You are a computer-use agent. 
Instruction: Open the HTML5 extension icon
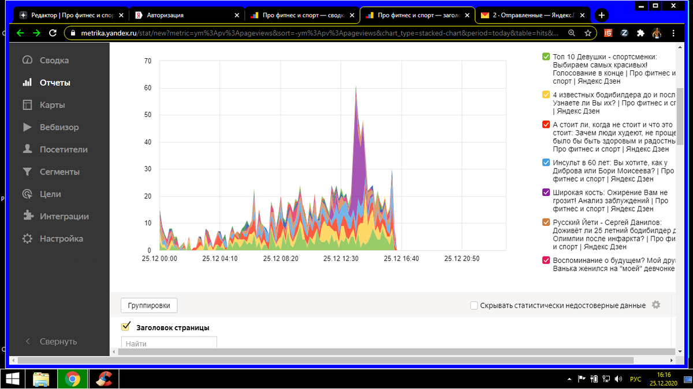click(x=608, y=33)
